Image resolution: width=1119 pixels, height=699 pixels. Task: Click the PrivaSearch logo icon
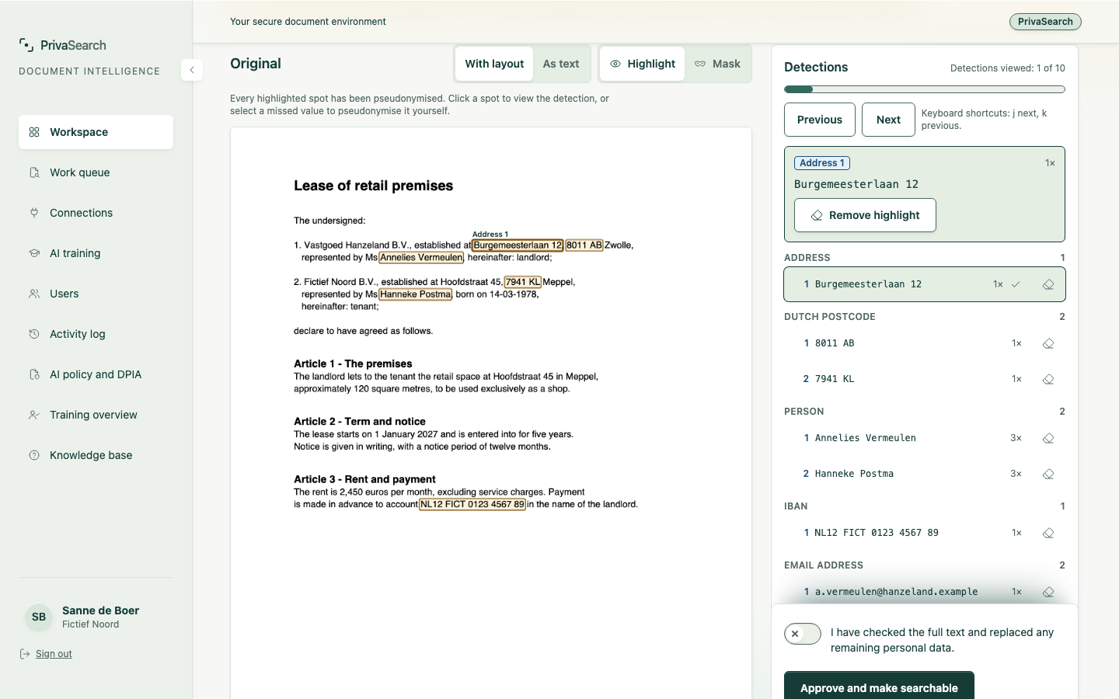(26, 45)
